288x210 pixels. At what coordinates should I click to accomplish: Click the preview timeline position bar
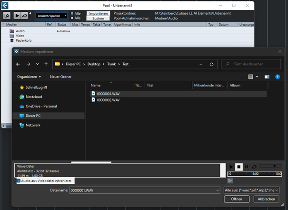pyautogui.click(x=255, y=174)
